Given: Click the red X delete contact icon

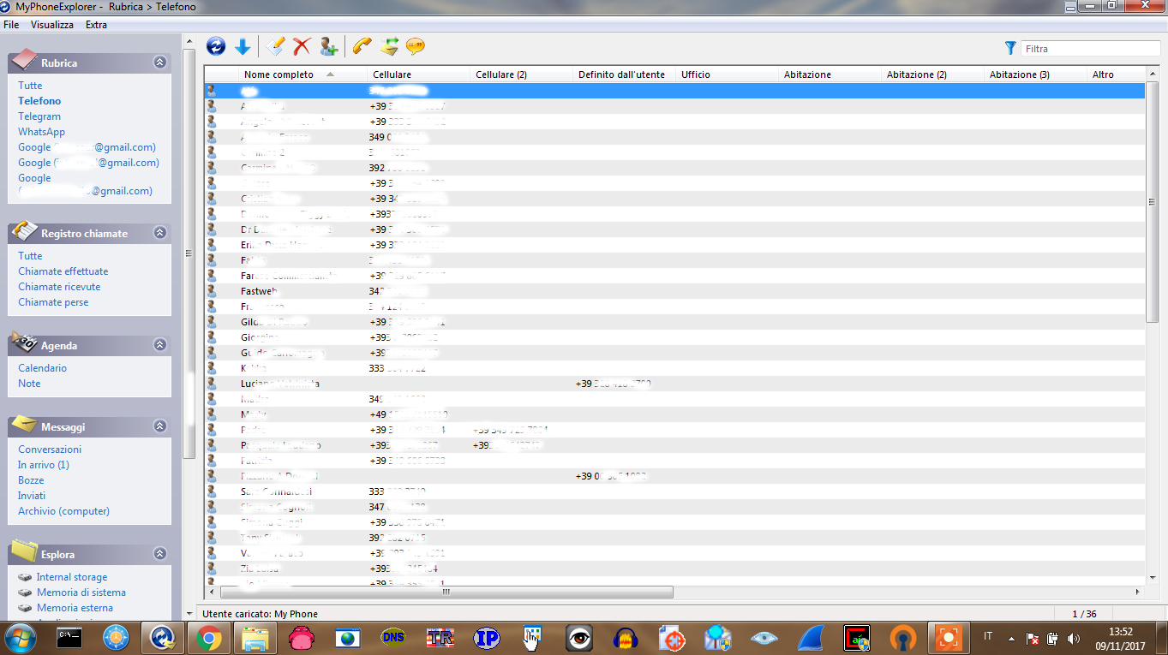Looking at the screenshot, I should pyautogui.click(x=302, y=46).
